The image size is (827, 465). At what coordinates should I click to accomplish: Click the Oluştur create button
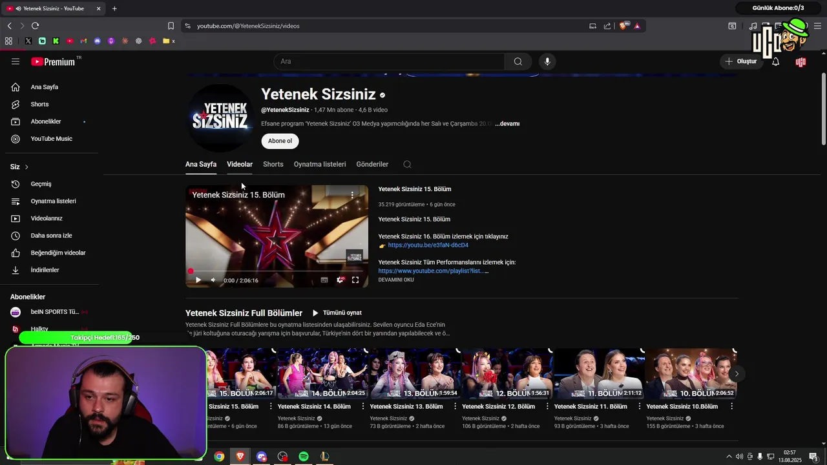tap(741, 61)
